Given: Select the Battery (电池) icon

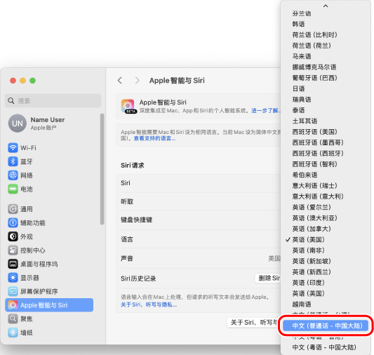Looking at the screenshot, I should click(x=13, y=189).
